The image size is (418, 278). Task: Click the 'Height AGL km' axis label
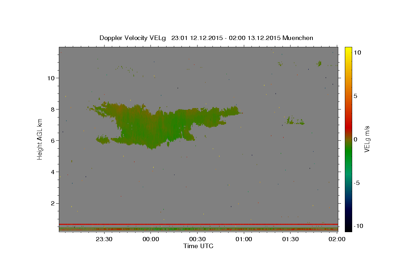40,139
